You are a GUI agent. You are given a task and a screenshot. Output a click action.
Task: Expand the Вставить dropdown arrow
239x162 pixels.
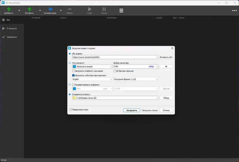coord(40,10)
